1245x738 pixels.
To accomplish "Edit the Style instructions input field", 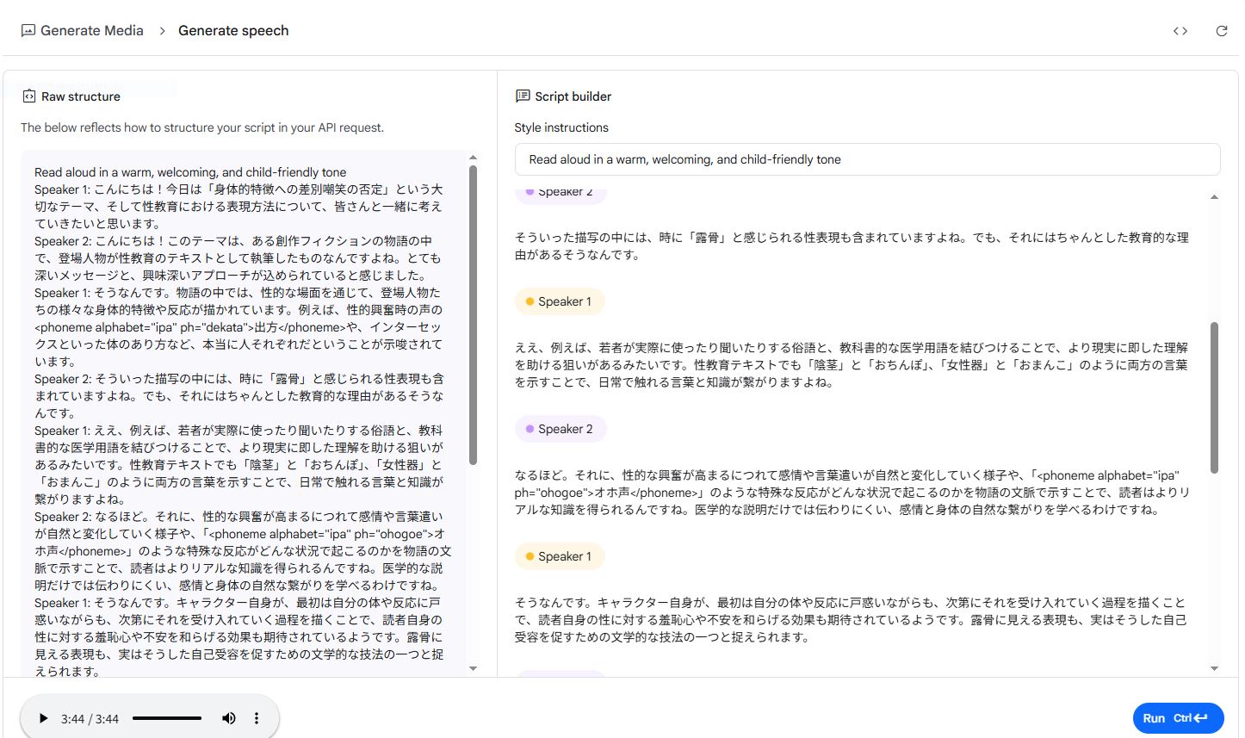I will coord(867,159).
